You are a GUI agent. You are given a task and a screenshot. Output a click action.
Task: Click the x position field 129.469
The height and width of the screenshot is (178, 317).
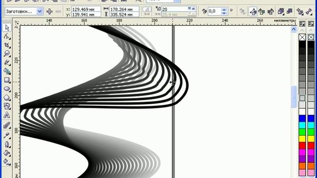(86, 9)
